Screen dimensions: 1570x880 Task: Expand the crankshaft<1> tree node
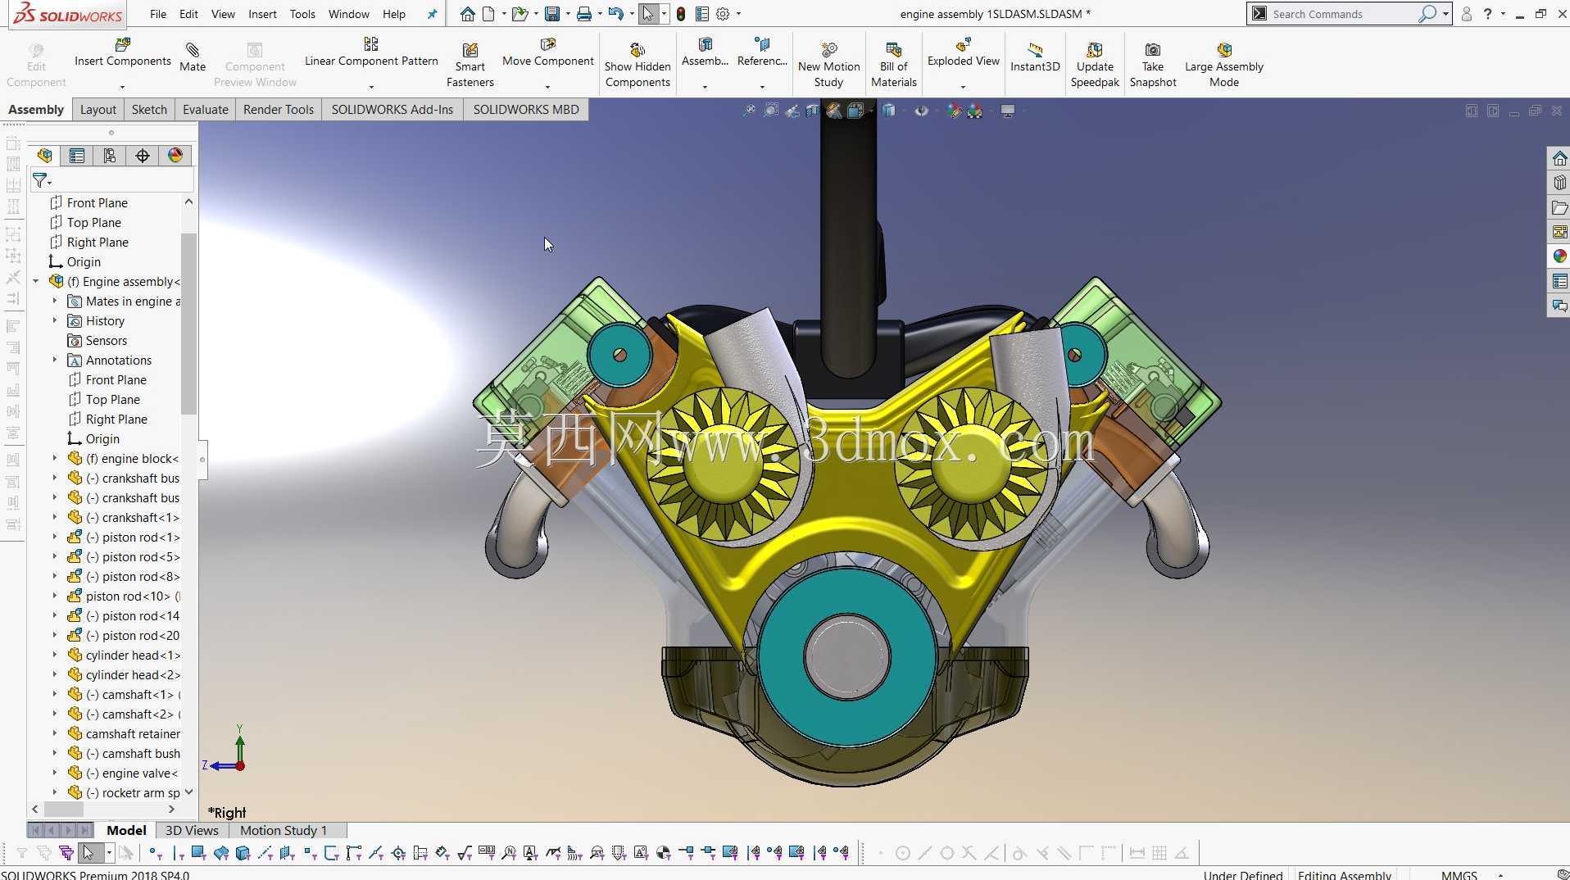coord(55,517)
